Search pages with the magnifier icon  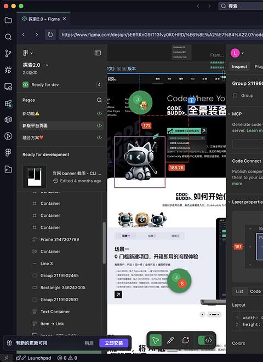99,100
